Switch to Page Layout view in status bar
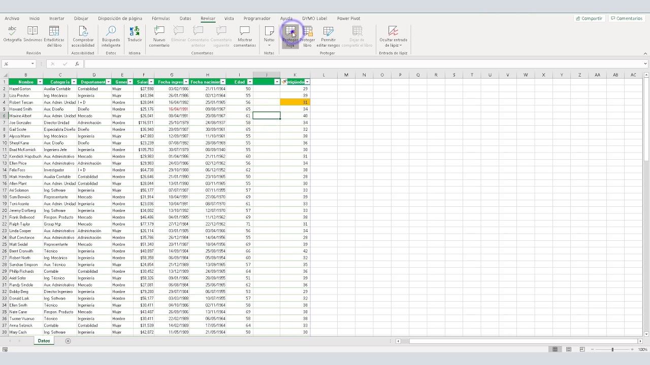Image resolution: width=650 pixels, height=365 pixels. (x=569, y=349)
